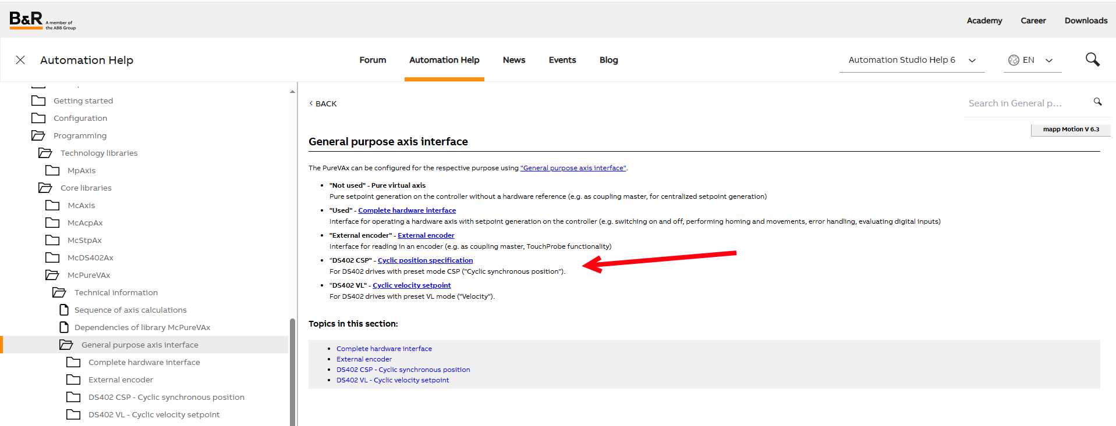Click the External encoder folder icon in tree

click(x=73, y=380)
